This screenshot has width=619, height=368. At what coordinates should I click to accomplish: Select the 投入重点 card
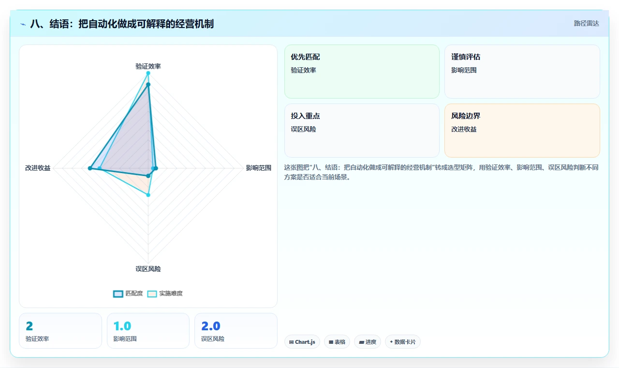(362, 131)
